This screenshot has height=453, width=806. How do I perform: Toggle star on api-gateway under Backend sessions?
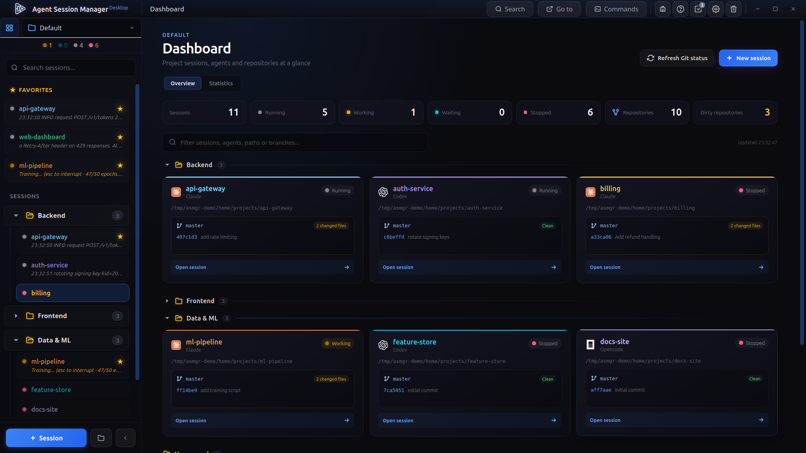pyautogui.click(x=120, y=237)
